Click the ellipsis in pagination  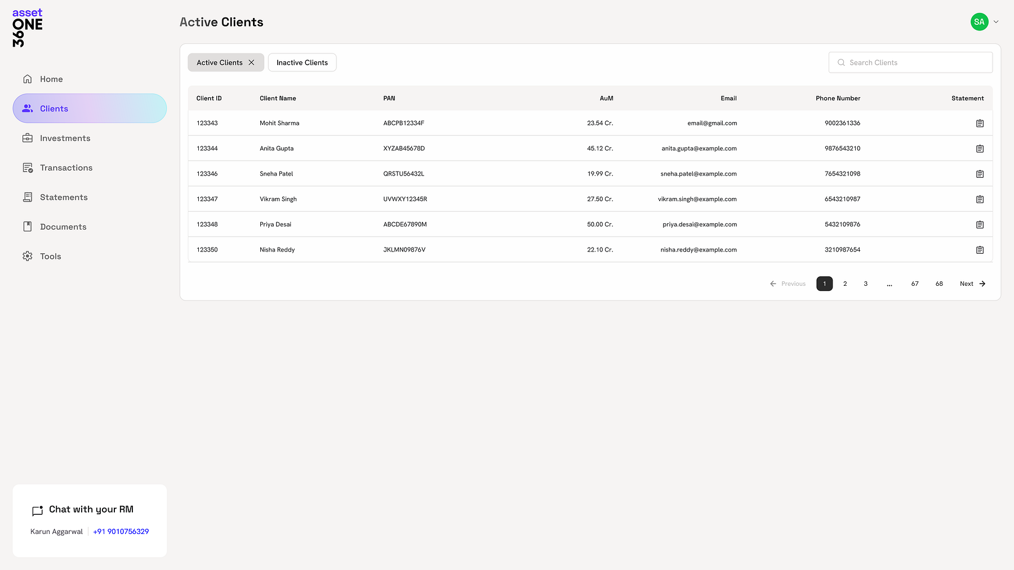coord(890,284)
